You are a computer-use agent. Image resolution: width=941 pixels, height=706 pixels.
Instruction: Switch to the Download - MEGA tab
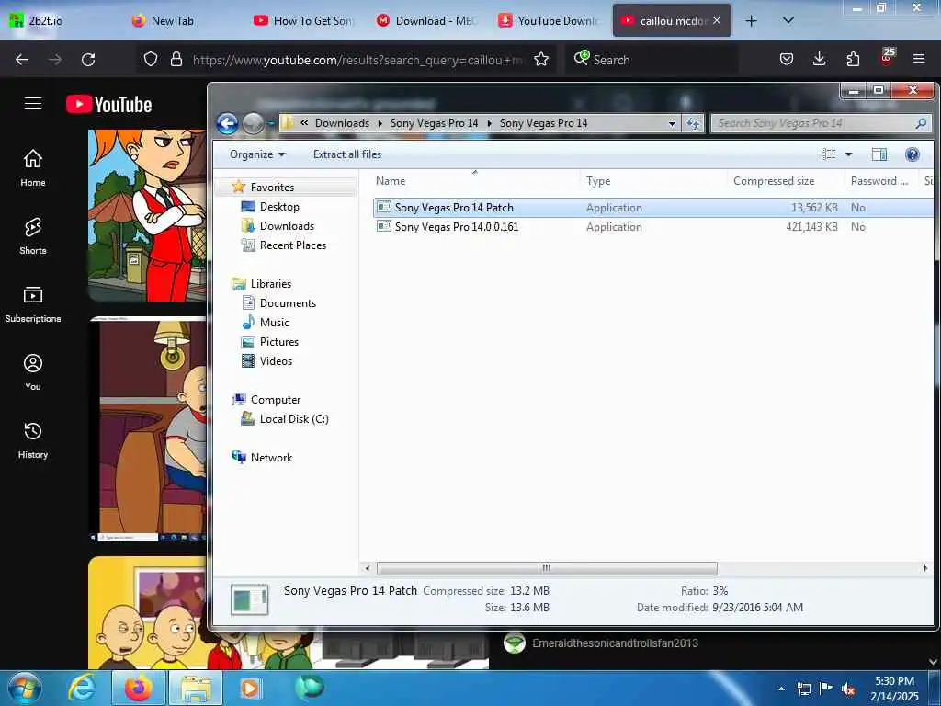pyautogui.click(x=427, y=20)
